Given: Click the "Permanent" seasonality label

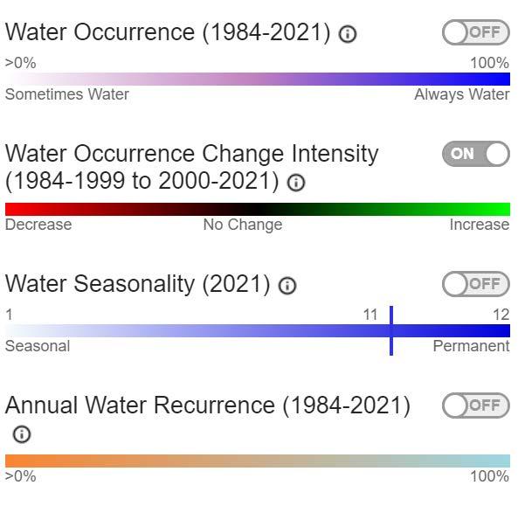Looking at the screenshot, I should (x=471, y=346).
